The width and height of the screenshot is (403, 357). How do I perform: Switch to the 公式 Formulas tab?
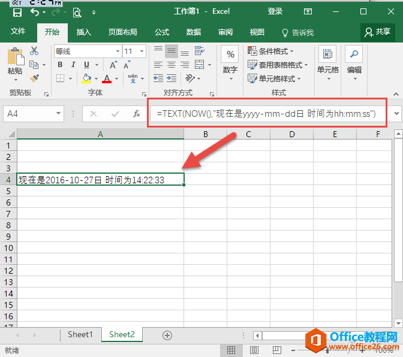click(x=162, y=32)
